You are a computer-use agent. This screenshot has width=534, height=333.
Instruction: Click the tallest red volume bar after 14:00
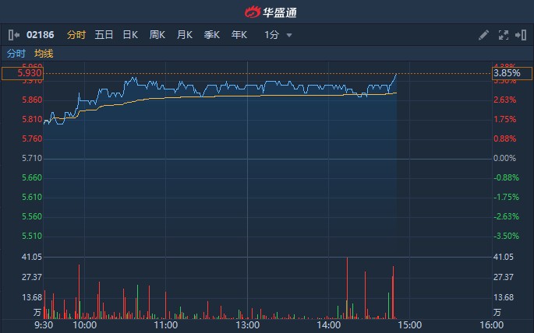click(347, 288)
